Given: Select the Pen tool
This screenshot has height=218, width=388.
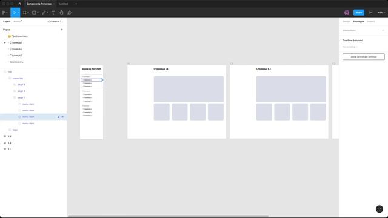Looking at the screenshot, I should [x=44, y=13].
